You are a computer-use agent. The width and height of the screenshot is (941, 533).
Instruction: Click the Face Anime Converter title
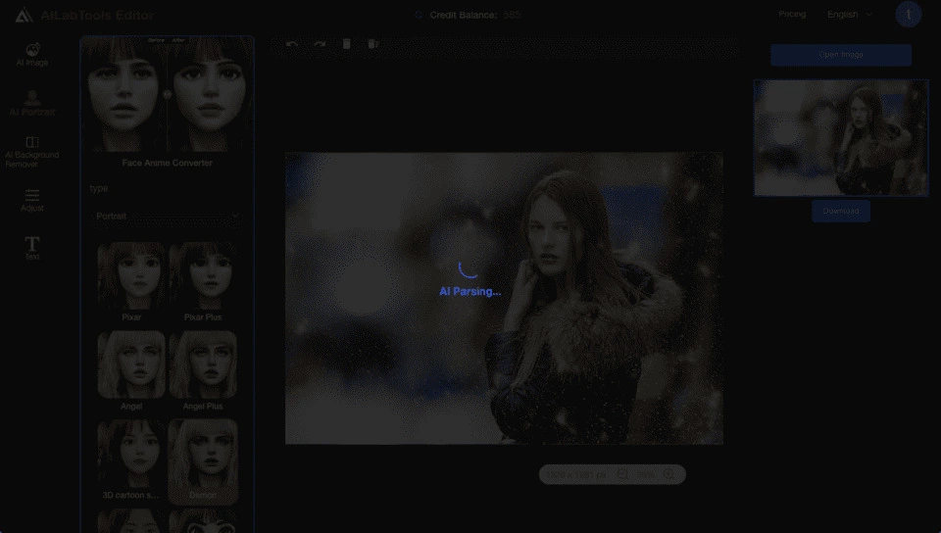[167, 163]
